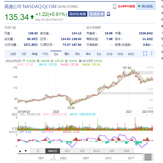Open the three-dot chart options menu
This screenshot has width=163, height=163.
pyautogui.click(x=152, y=53)
